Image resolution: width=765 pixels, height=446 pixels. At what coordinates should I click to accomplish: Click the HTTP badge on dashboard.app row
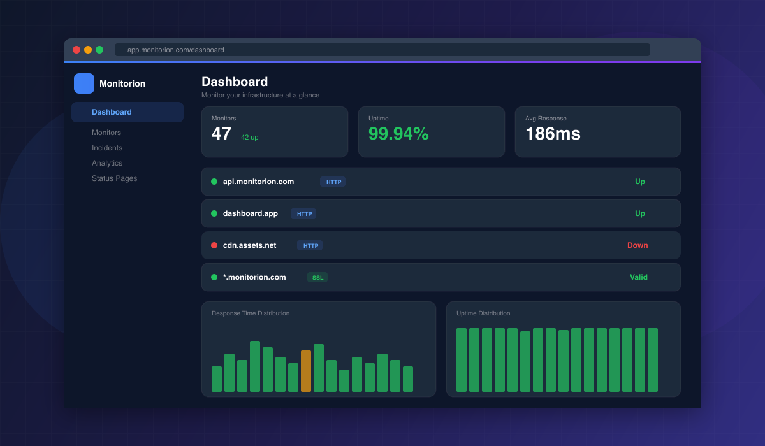(x=303, y=213)
